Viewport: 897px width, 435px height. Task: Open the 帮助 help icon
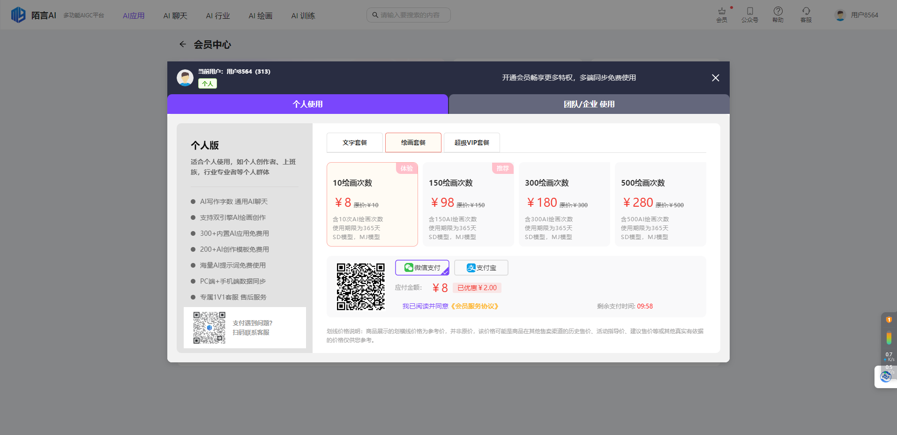point(778,15)
